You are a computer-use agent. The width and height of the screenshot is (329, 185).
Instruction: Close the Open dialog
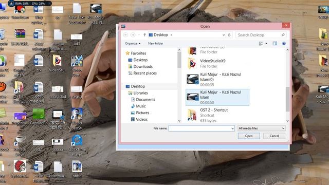point(286,25)
